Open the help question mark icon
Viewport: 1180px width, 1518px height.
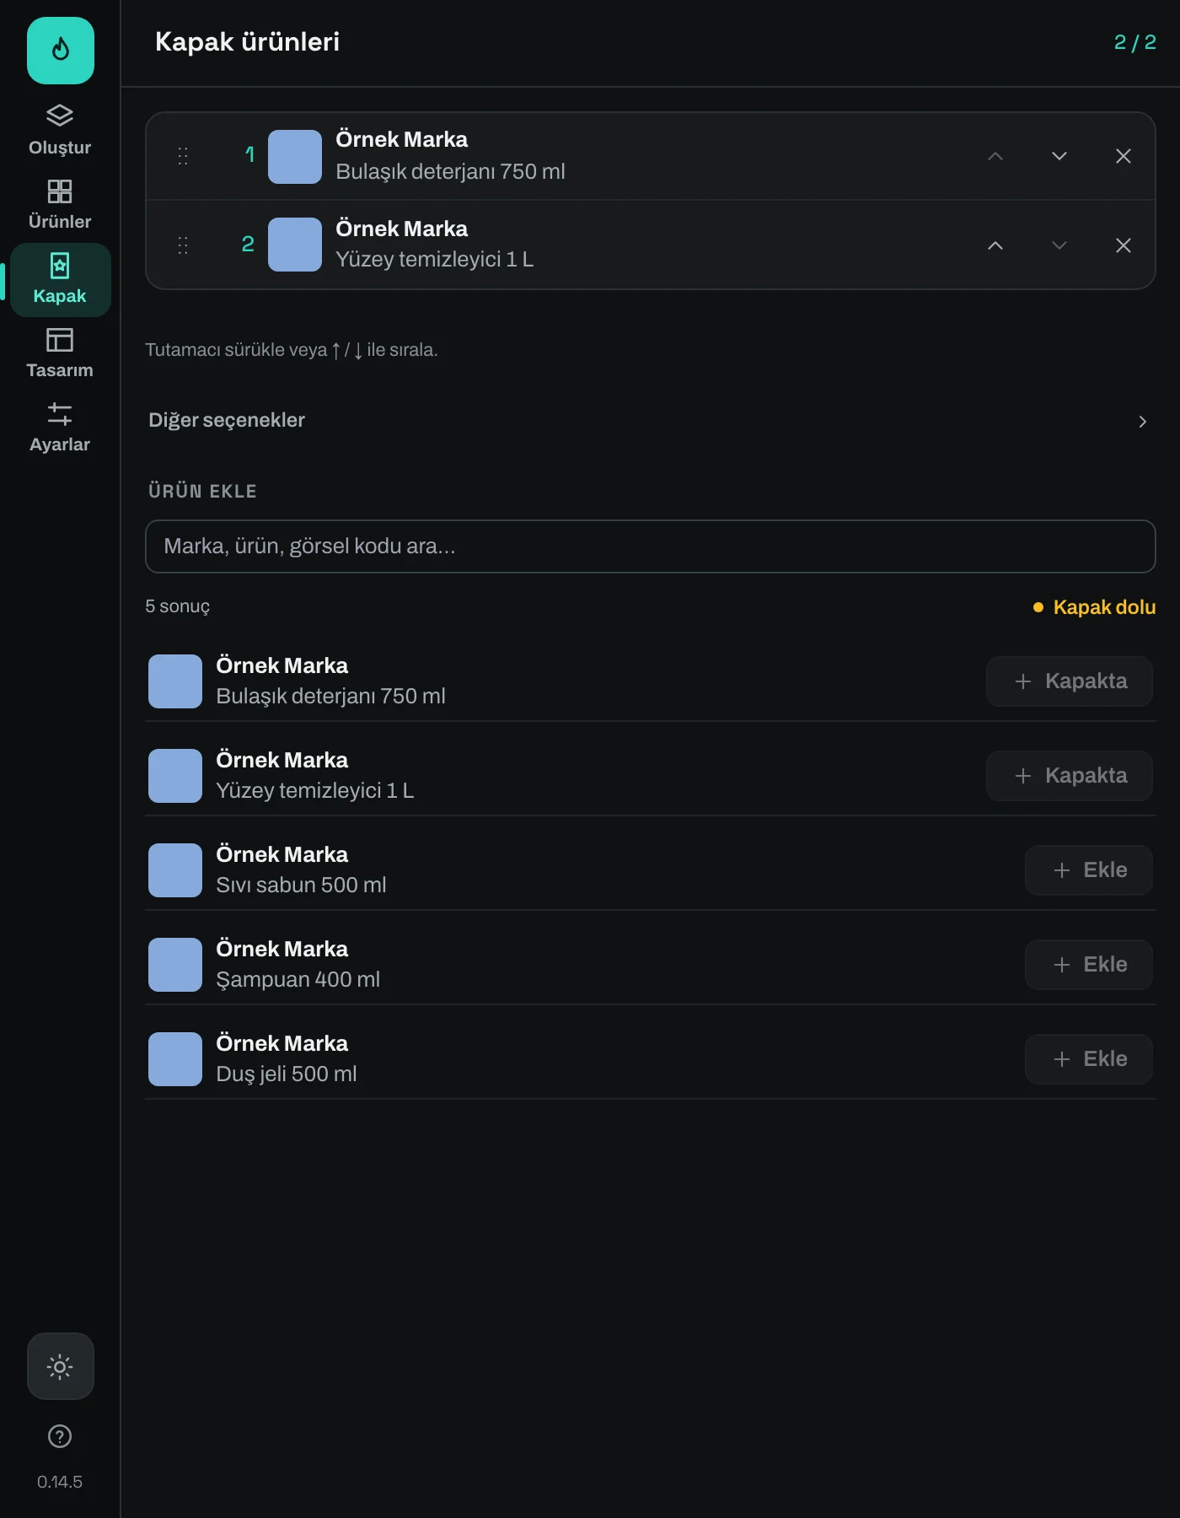(60, 1436)
